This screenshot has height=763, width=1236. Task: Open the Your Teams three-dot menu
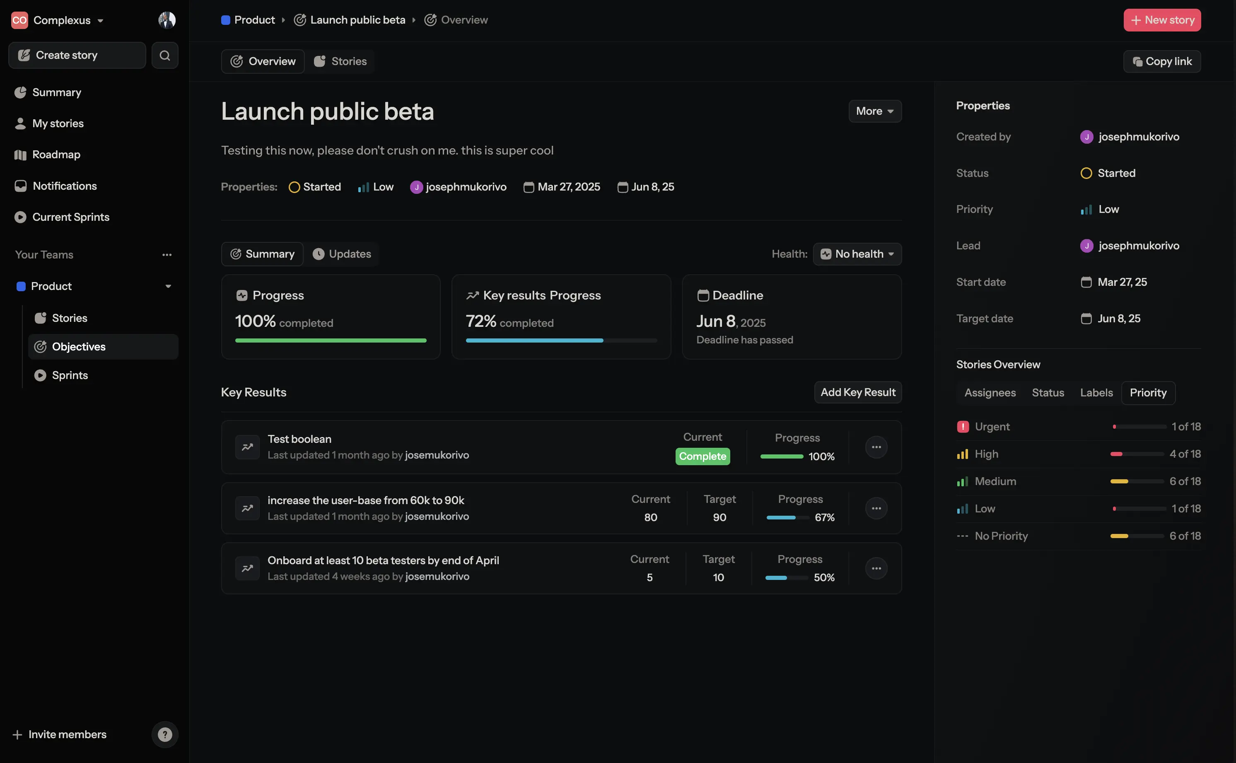(x=167, y=255)
